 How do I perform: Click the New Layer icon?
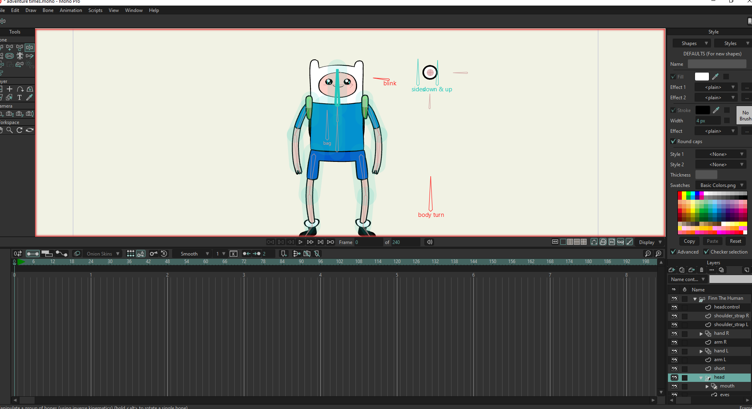coord(672,270)
